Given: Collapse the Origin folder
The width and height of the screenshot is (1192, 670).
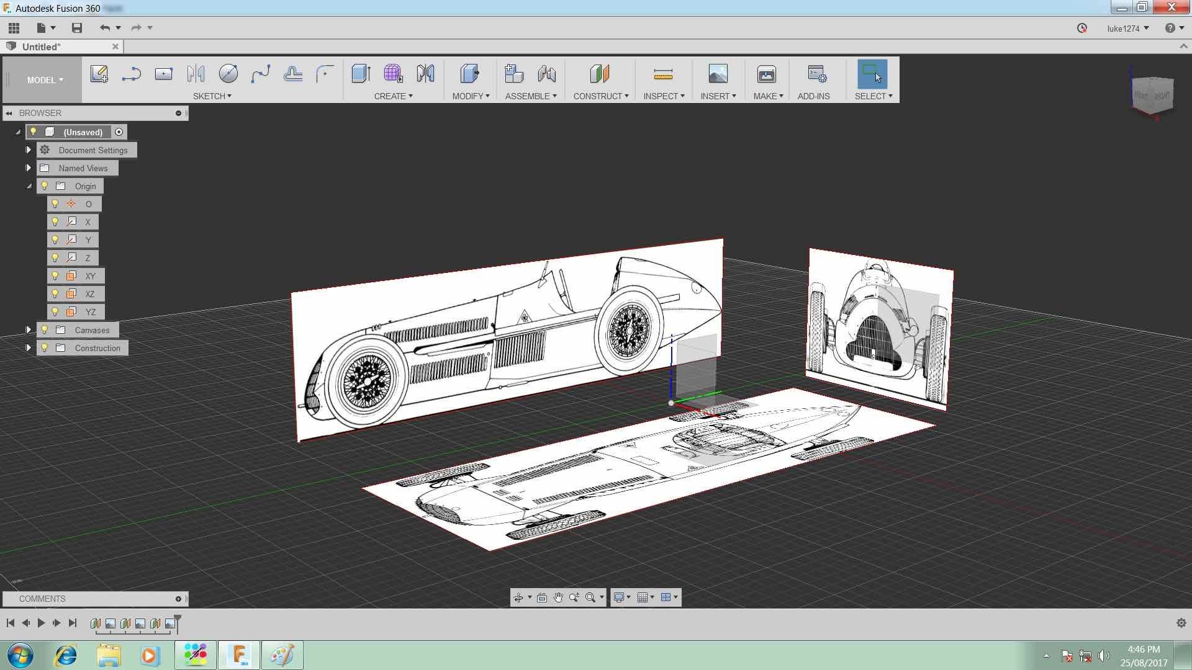Looking at the screenshot, I should 29,186.
